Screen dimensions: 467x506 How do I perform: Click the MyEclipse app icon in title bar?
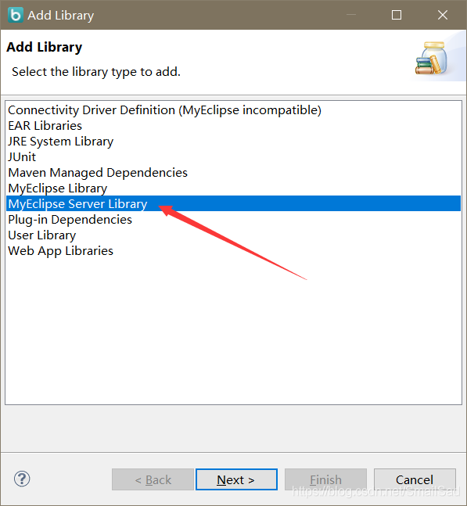15,15
